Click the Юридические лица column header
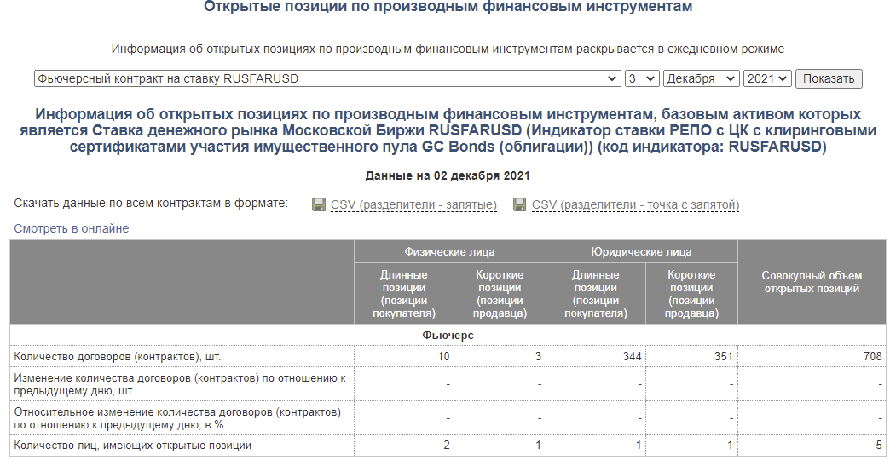 point(641,252)
